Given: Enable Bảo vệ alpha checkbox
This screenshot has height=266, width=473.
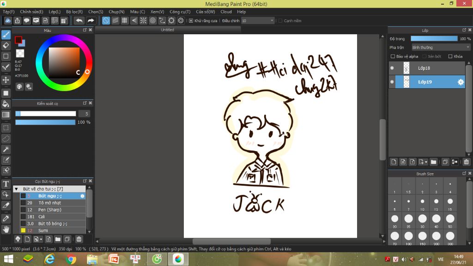Looking at the screenshot, I should [393, 56].
